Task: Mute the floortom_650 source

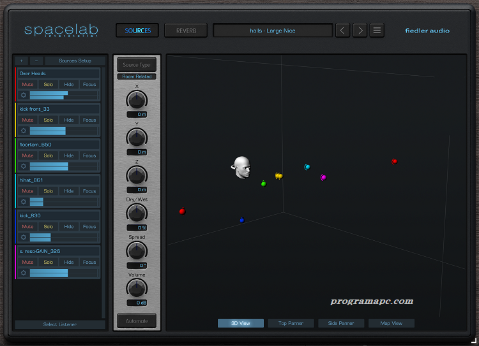Action: click(28, 155)
